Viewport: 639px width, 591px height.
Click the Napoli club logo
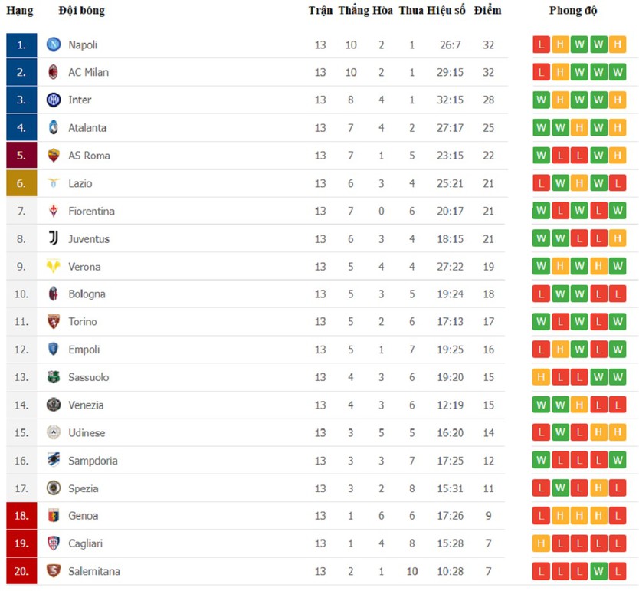click(54, 44)
